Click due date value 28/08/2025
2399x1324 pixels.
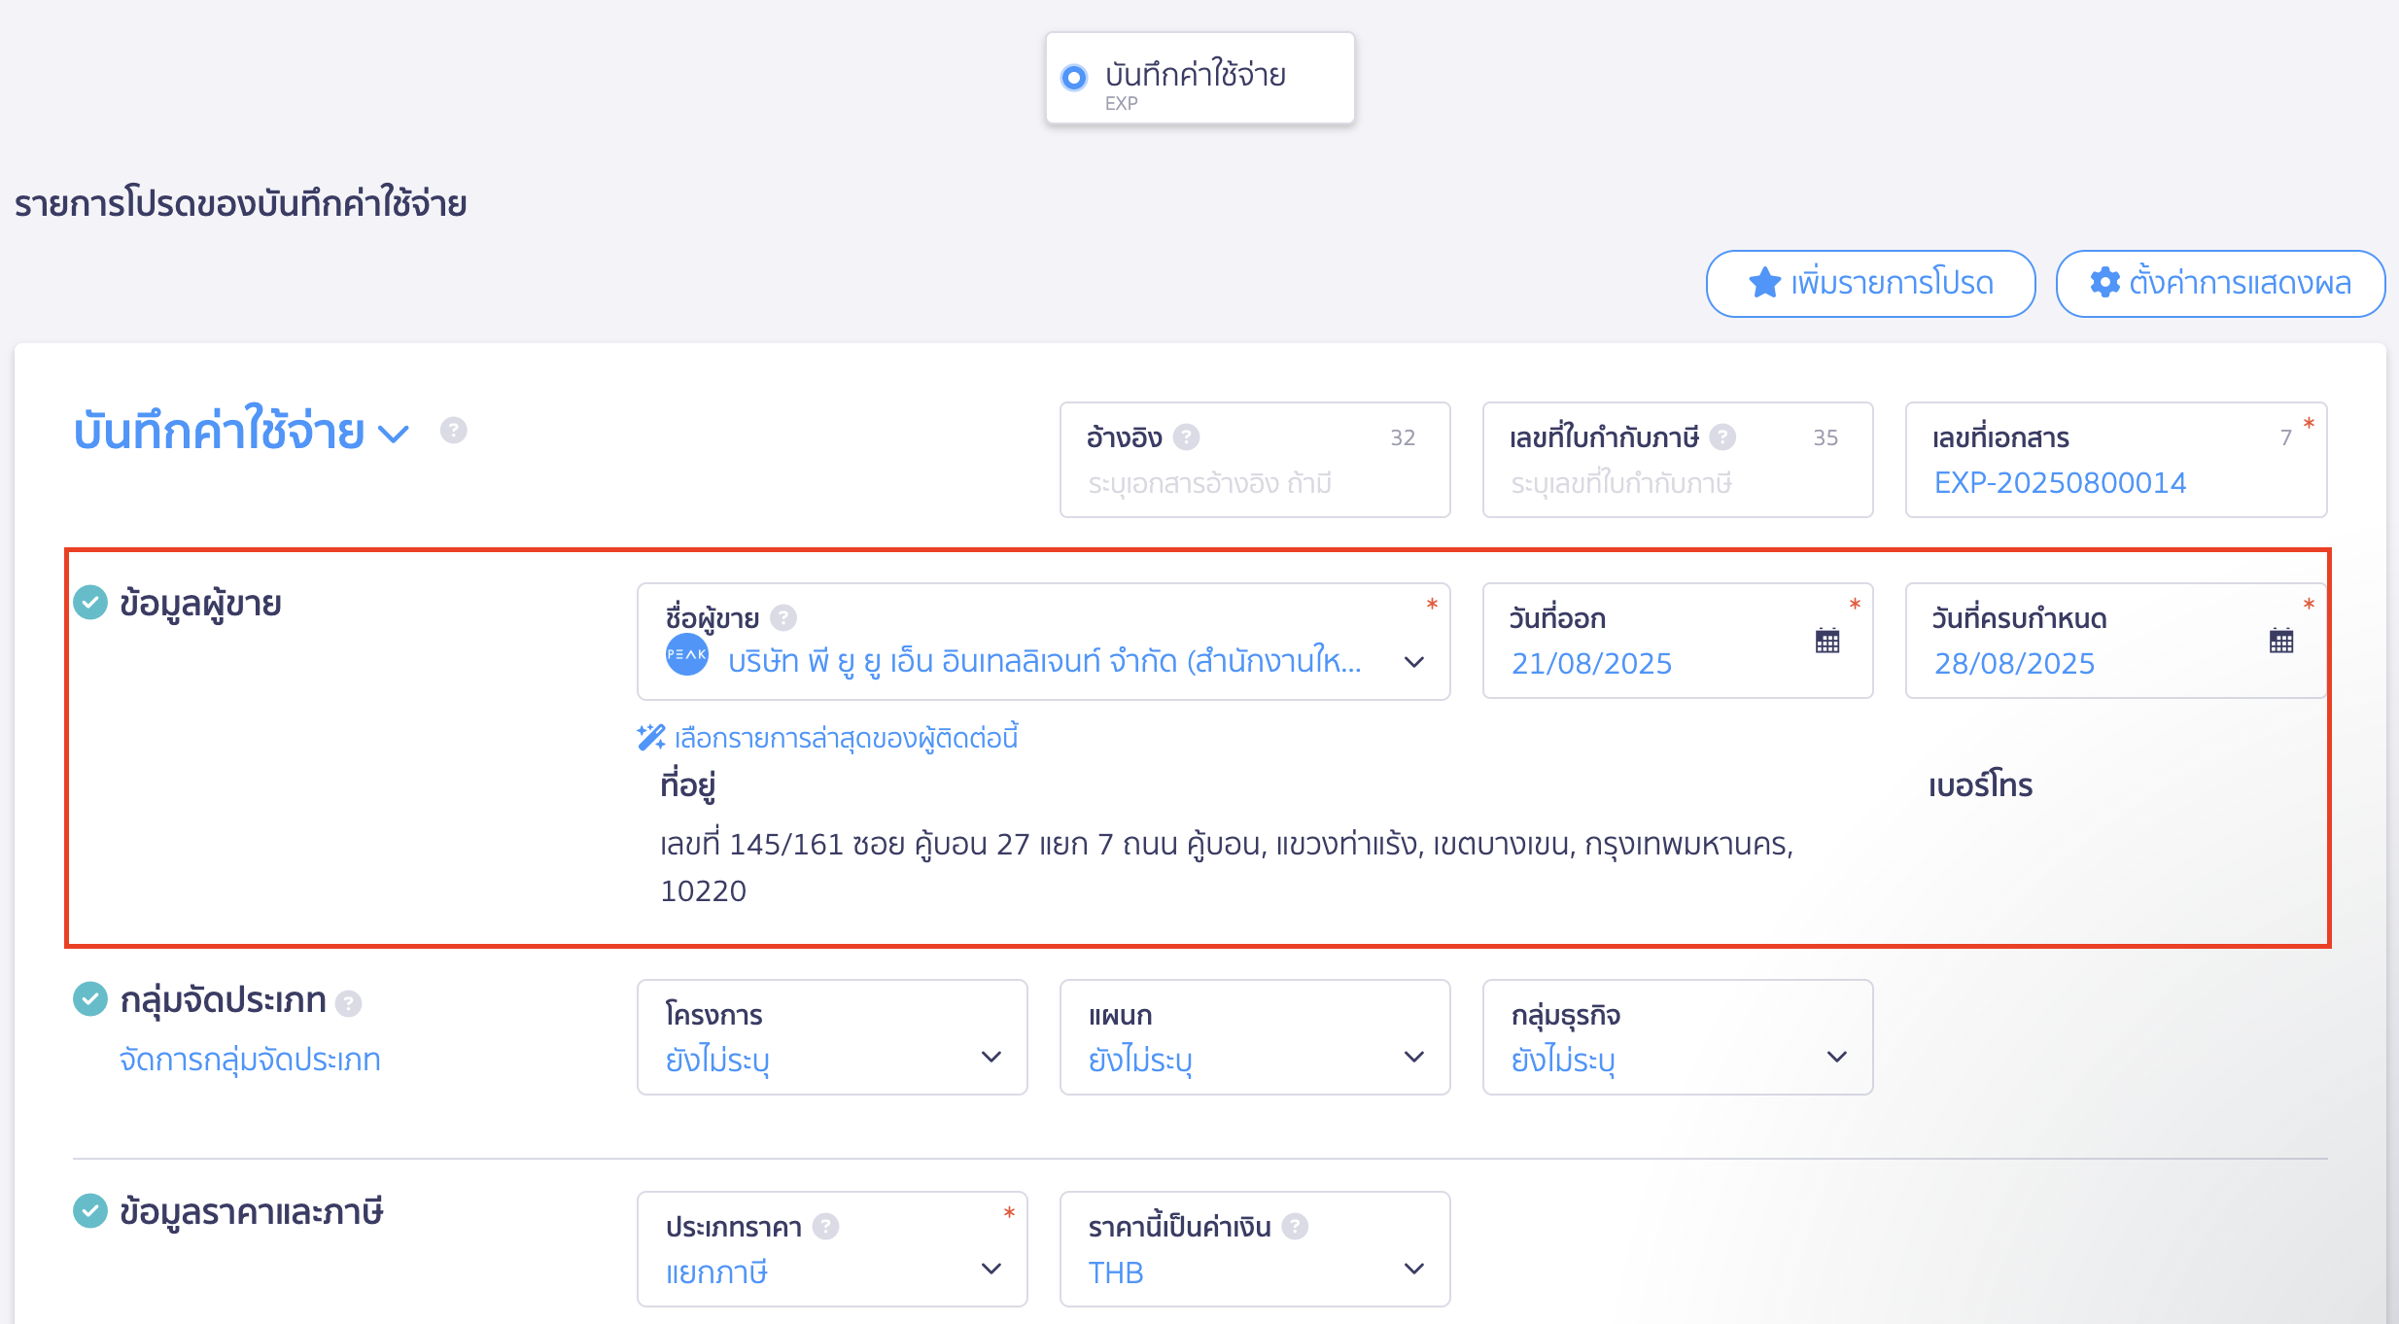(x=2014, y=664)
